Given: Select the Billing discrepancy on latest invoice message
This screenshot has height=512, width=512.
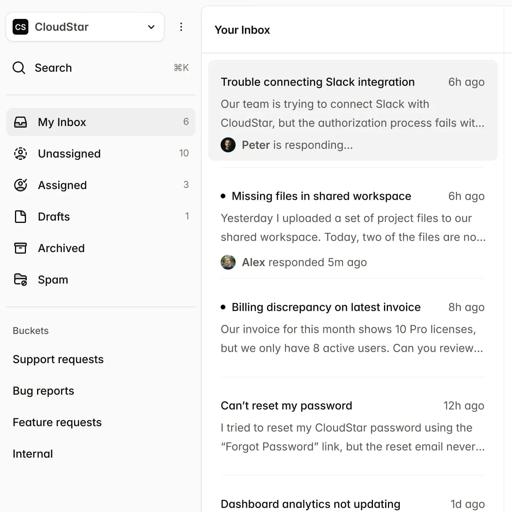Looking at the screenshot, I should pos(326,307).
